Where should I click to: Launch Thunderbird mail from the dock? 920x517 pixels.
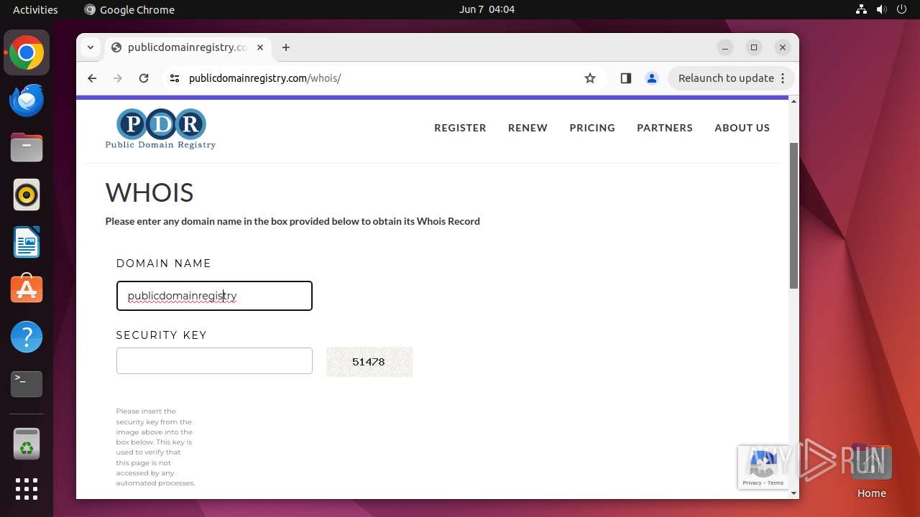coord(27,101)
